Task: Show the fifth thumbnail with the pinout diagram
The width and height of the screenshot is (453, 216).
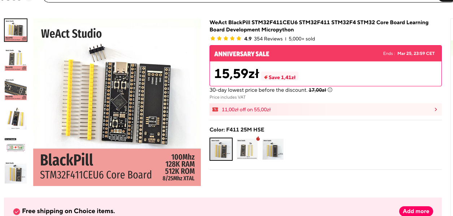Action: coord(16,146)
